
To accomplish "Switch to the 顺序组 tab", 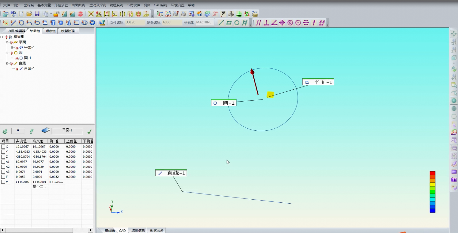I will [51, 31].
